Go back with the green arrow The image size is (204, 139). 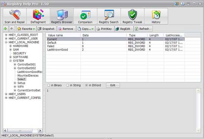click(x=6, y=29)
